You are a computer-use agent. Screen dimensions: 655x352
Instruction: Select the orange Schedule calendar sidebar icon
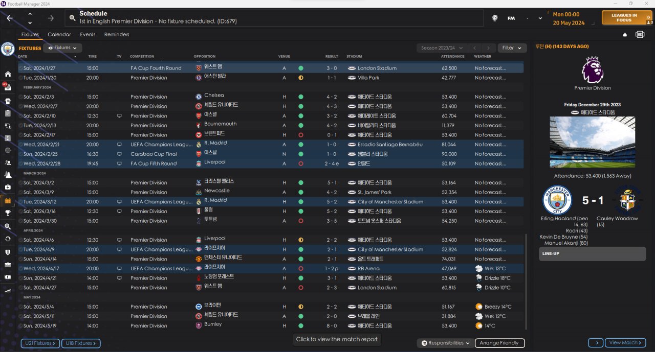8,201
